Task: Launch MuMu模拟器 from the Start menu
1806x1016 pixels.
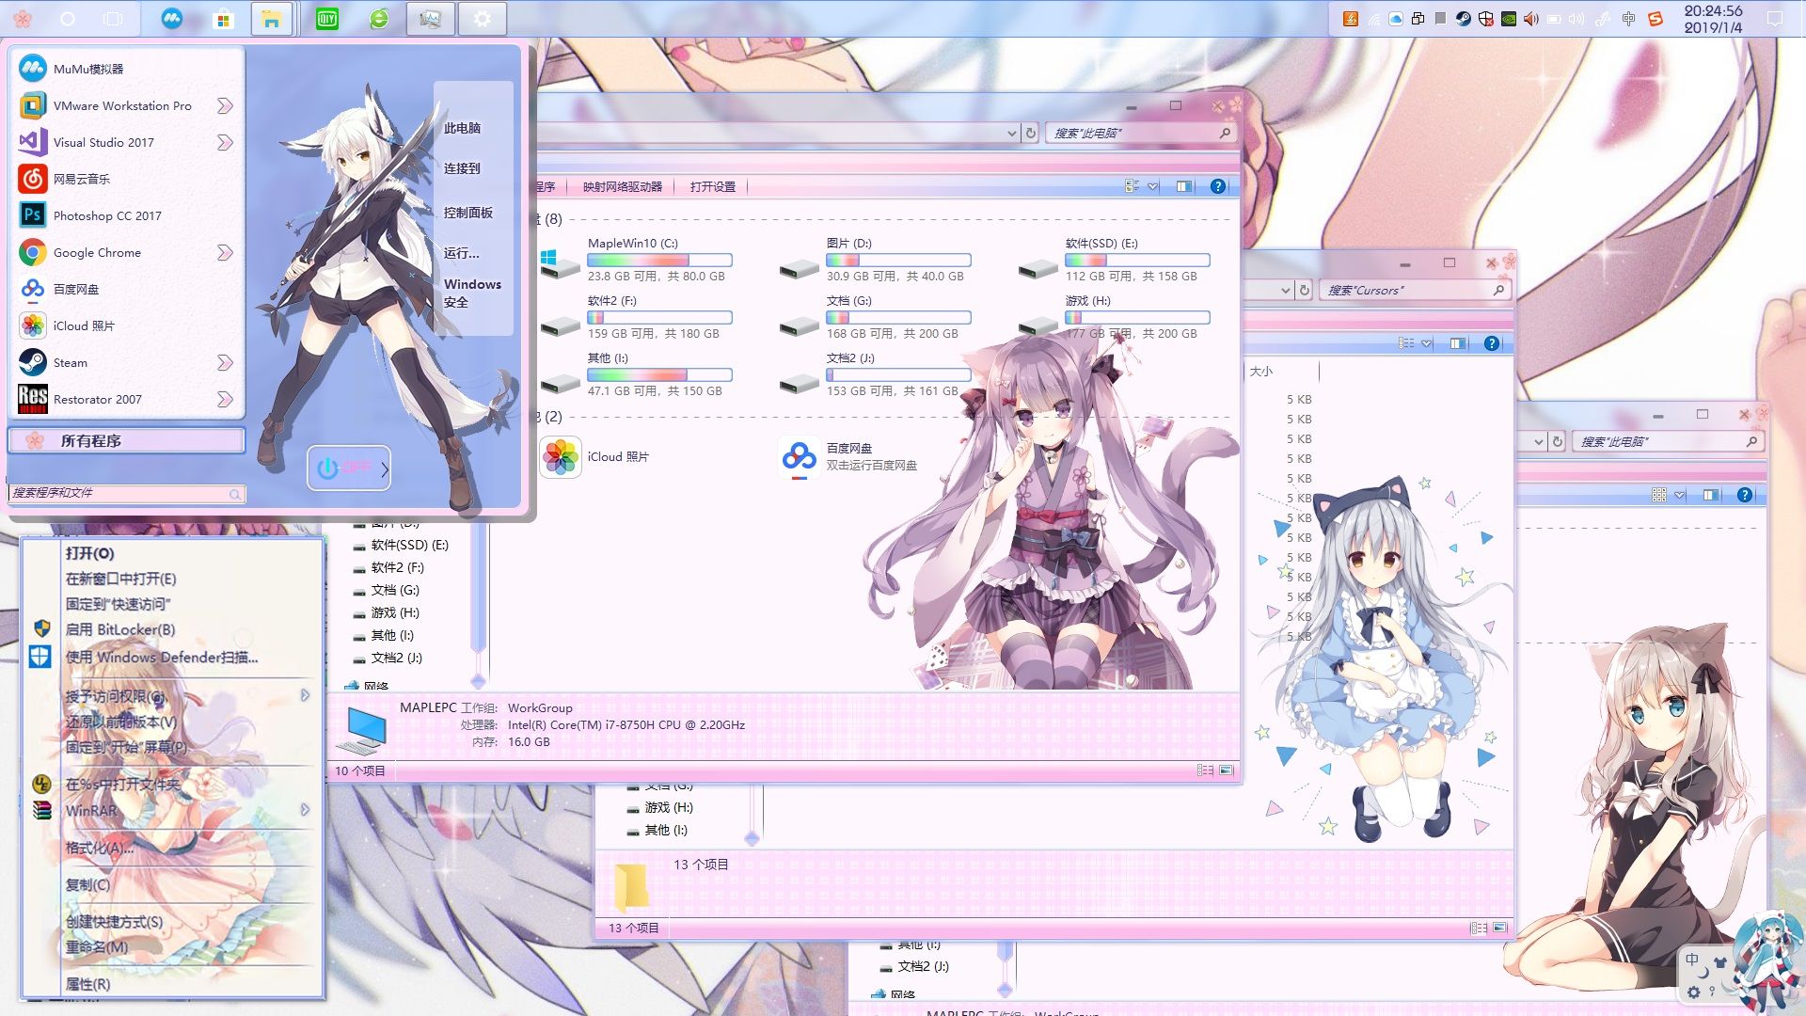Action: click(126, 69)
